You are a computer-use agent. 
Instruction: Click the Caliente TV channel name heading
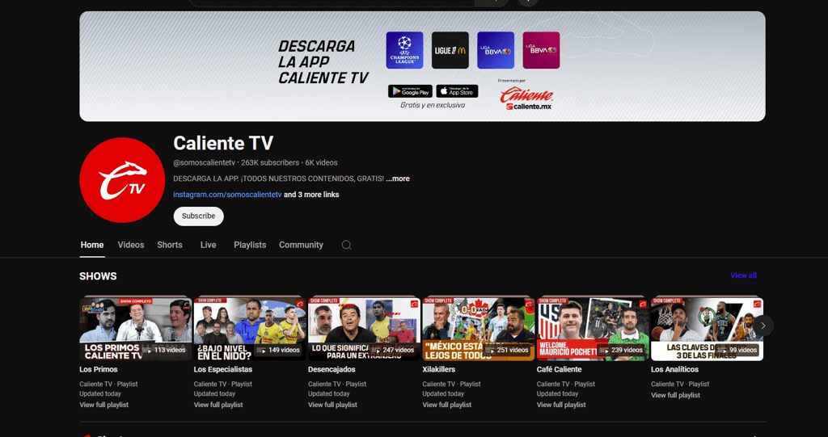(223, 143)
